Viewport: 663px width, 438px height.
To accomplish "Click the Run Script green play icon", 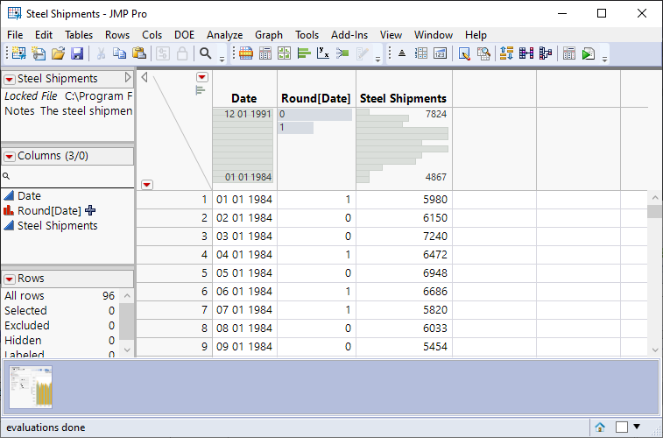I will 589,53.
